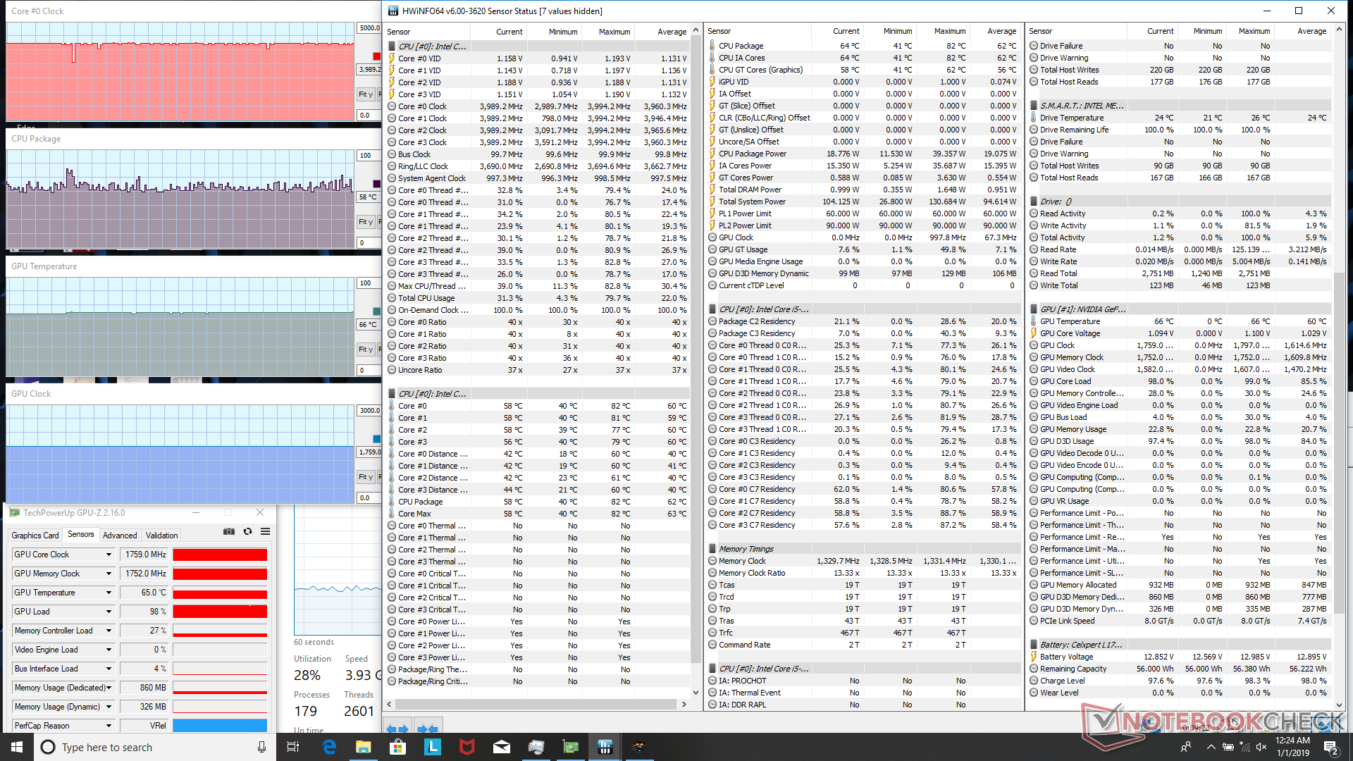This screenshot has height=761, width=1353.
Task: Click the red color swatch on Core #0 Clock graph
Action: click(x=376, y=56)
